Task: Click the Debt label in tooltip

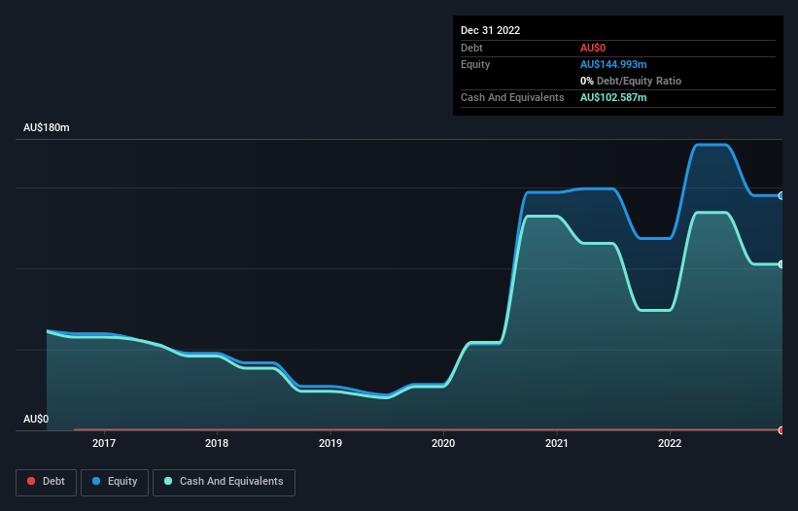Action: (471, 48)
